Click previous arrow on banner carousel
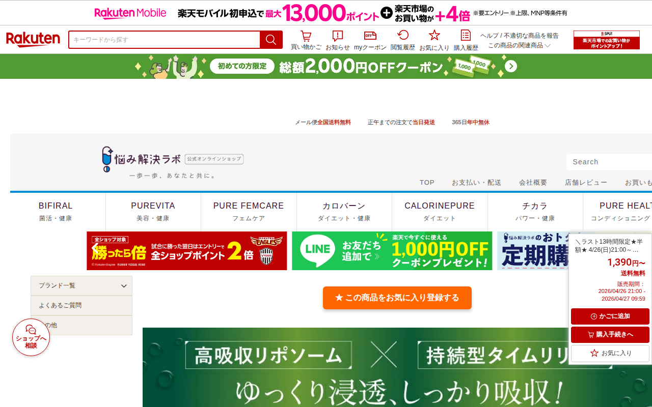This screenshot has width=652, height=407. tap(94, 249)
